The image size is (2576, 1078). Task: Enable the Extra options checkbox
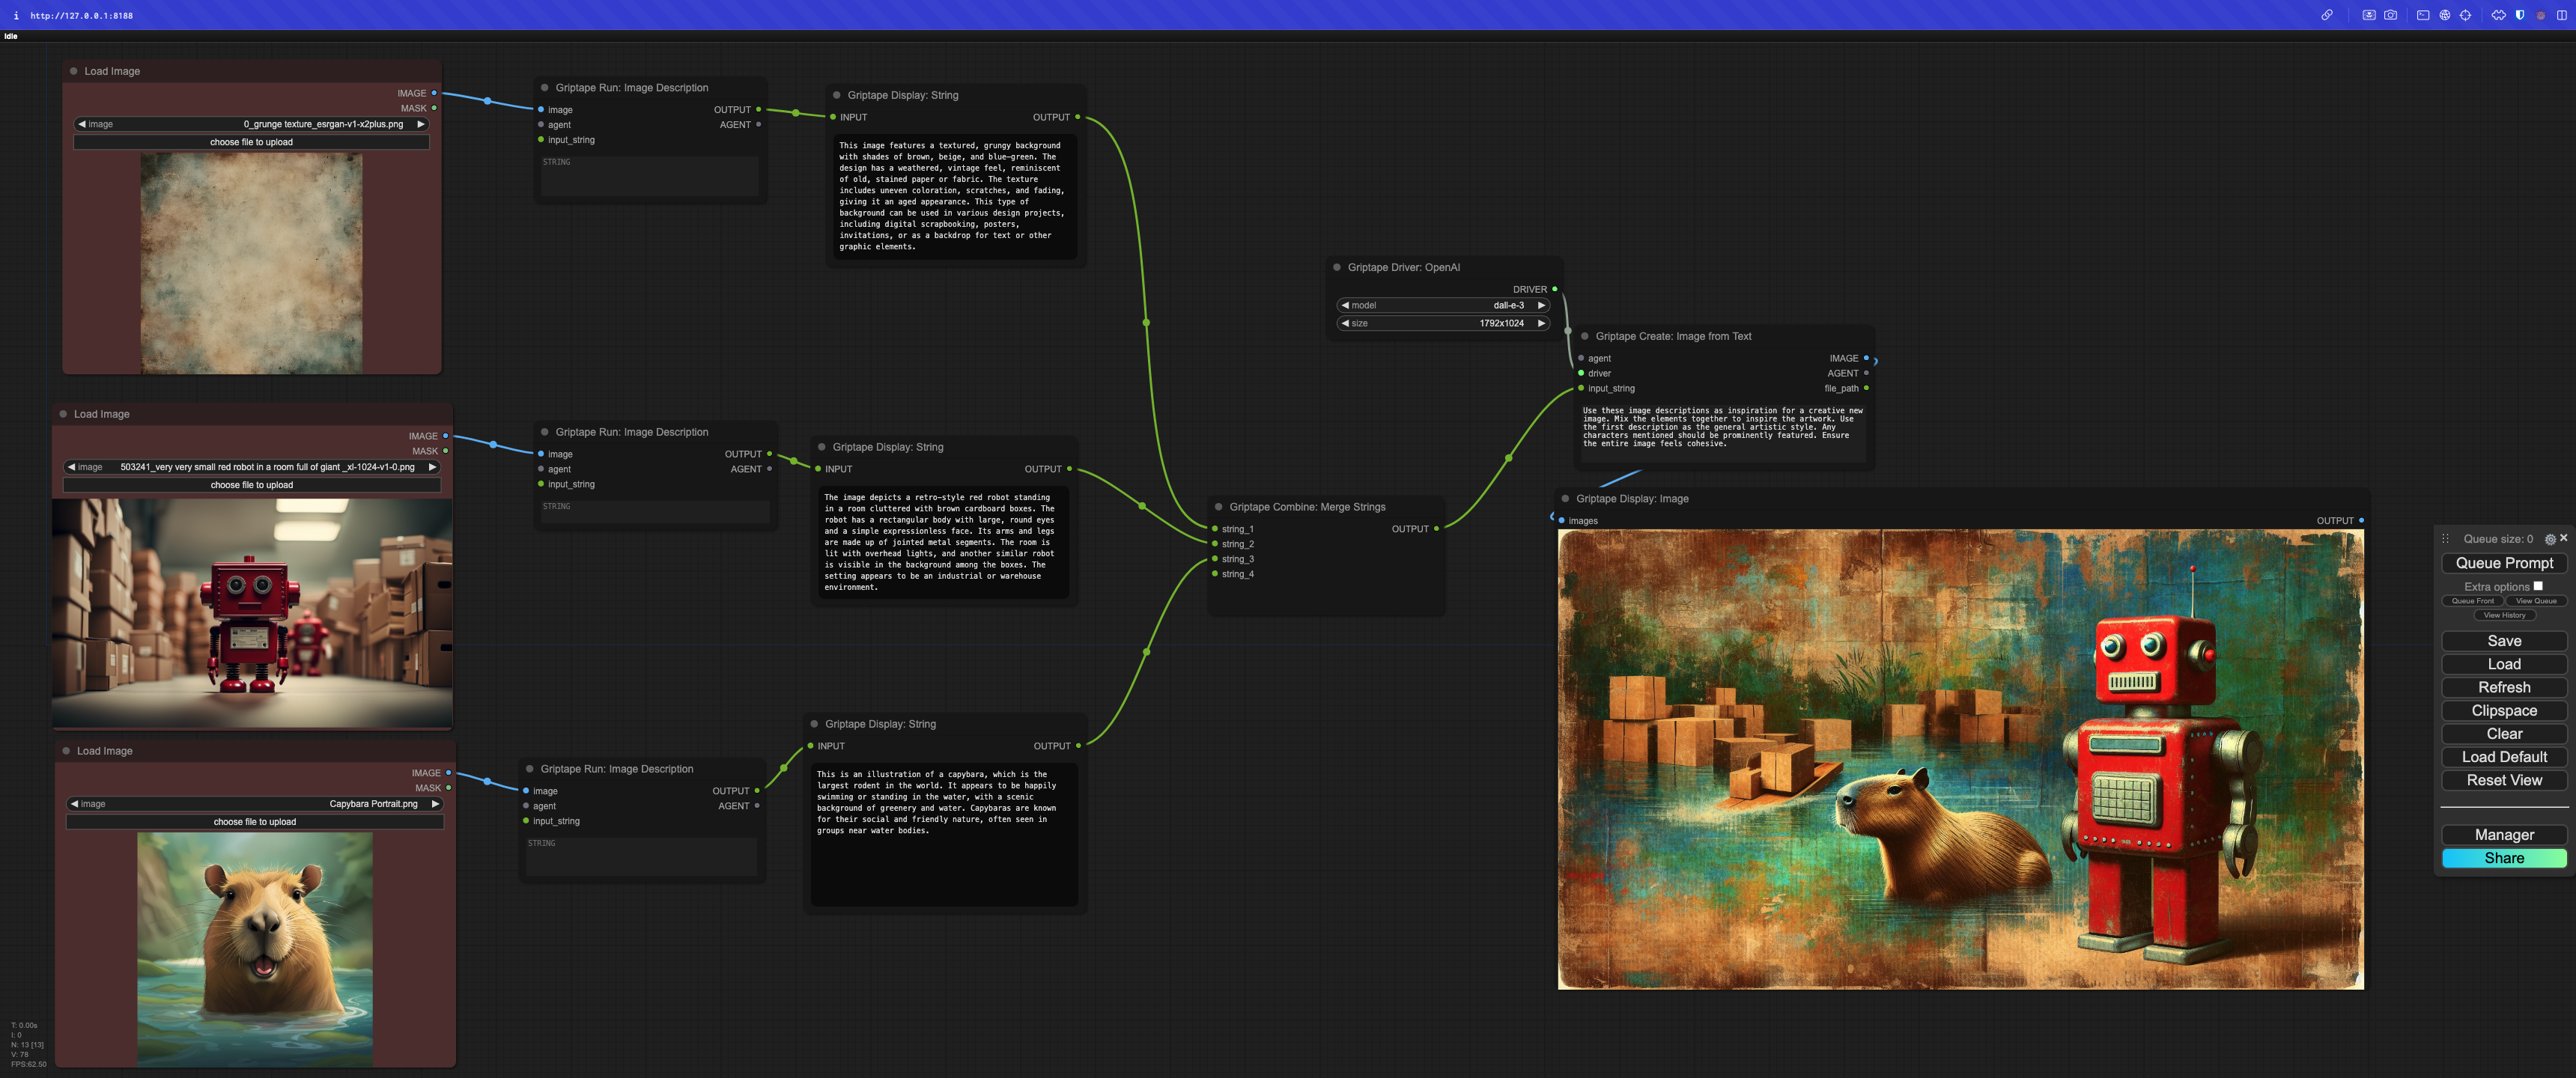[2537, 586]
